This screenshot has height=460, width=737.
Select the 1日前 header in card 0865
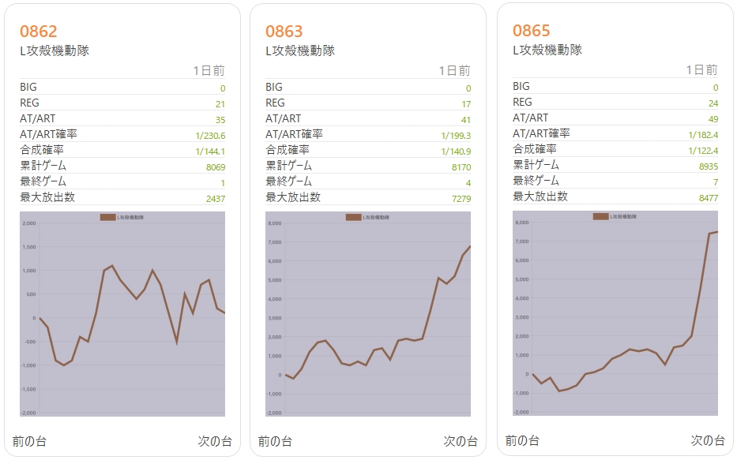click(x=701, y=70)
